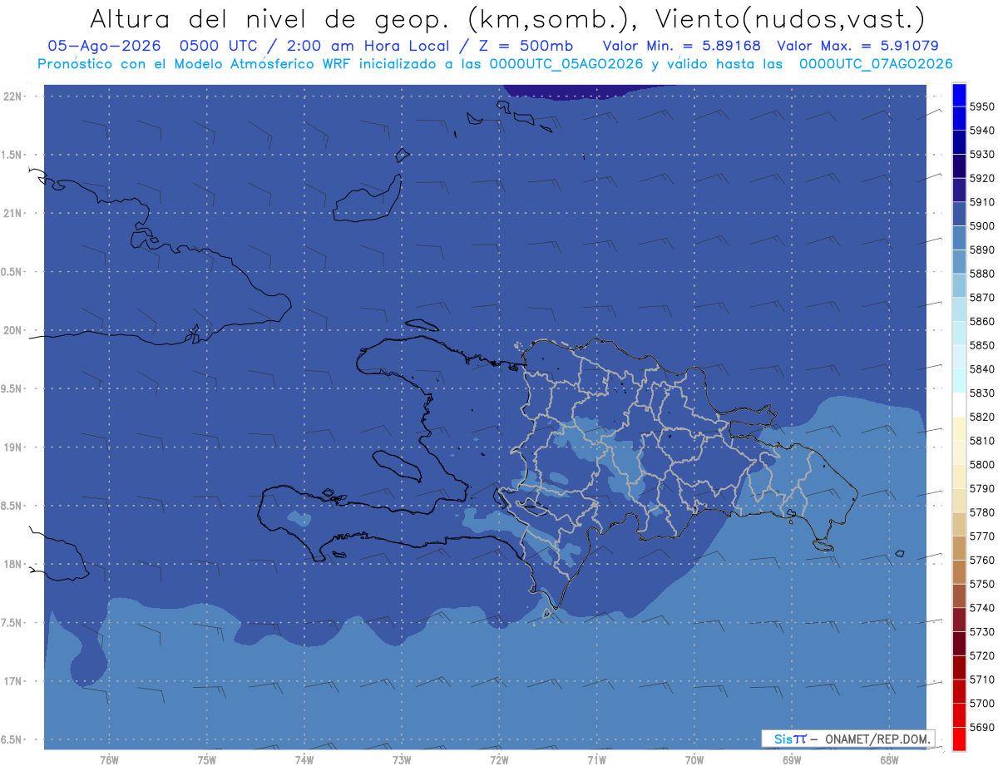Click the '5700' colorbar value
Viewport: 998px width, 771px height.
click(x=982, y=704)
